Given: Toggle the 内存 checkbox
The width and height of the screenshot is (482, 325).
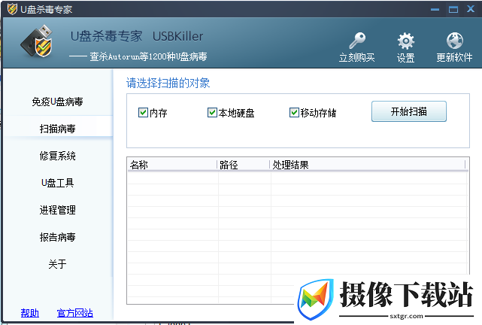Looking at the screenshot, I should 143,113.
